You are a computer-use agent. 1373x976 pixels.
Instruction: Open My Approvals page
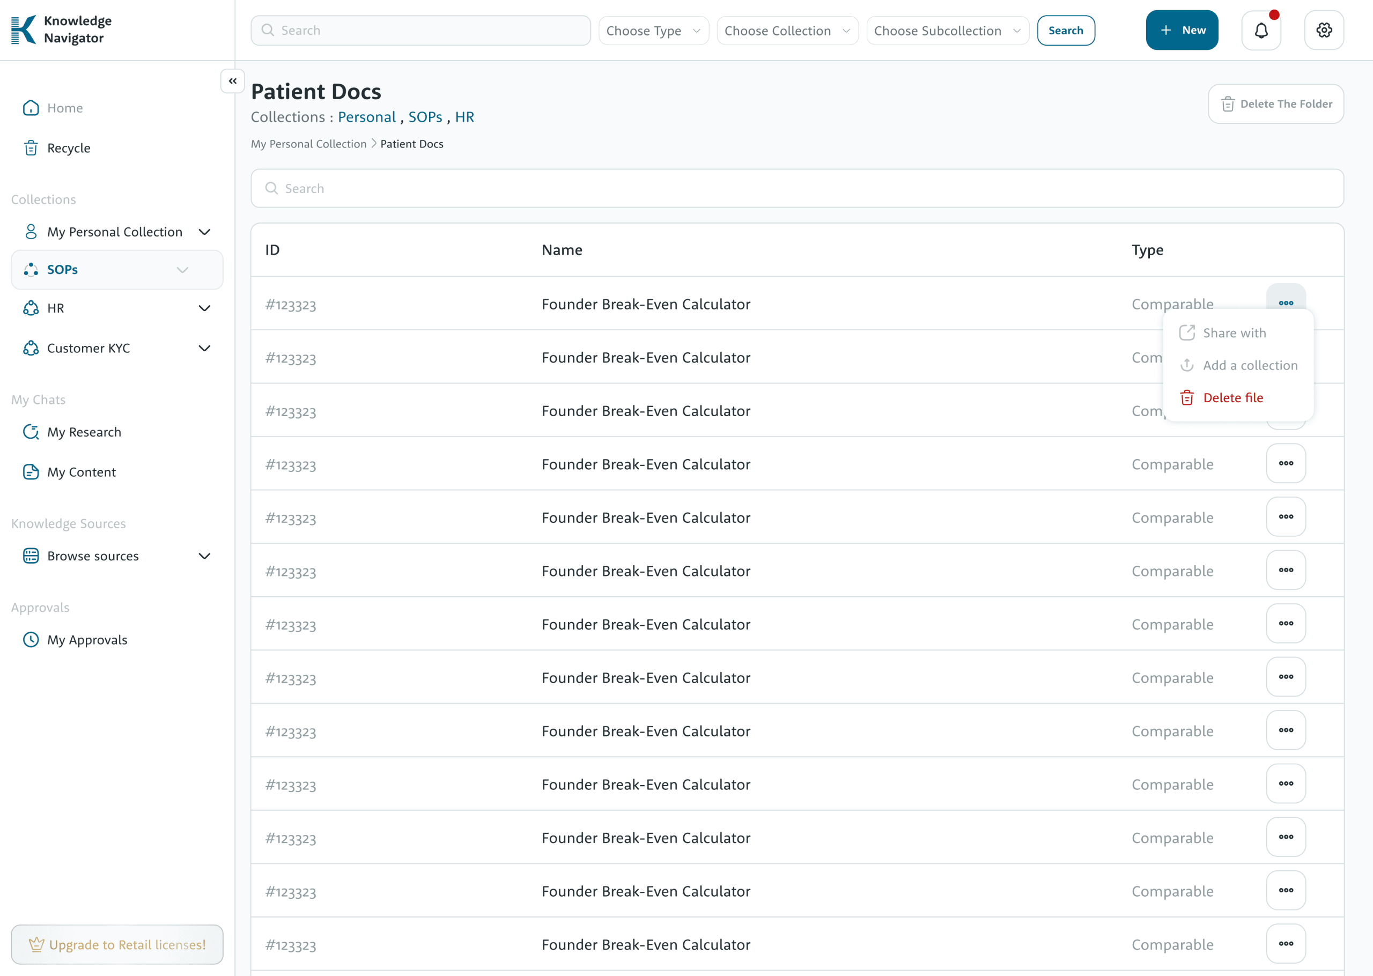pos(87,640)
